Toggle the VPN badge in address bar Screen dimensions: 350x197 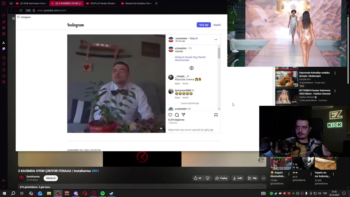click(x=28, y=10)
